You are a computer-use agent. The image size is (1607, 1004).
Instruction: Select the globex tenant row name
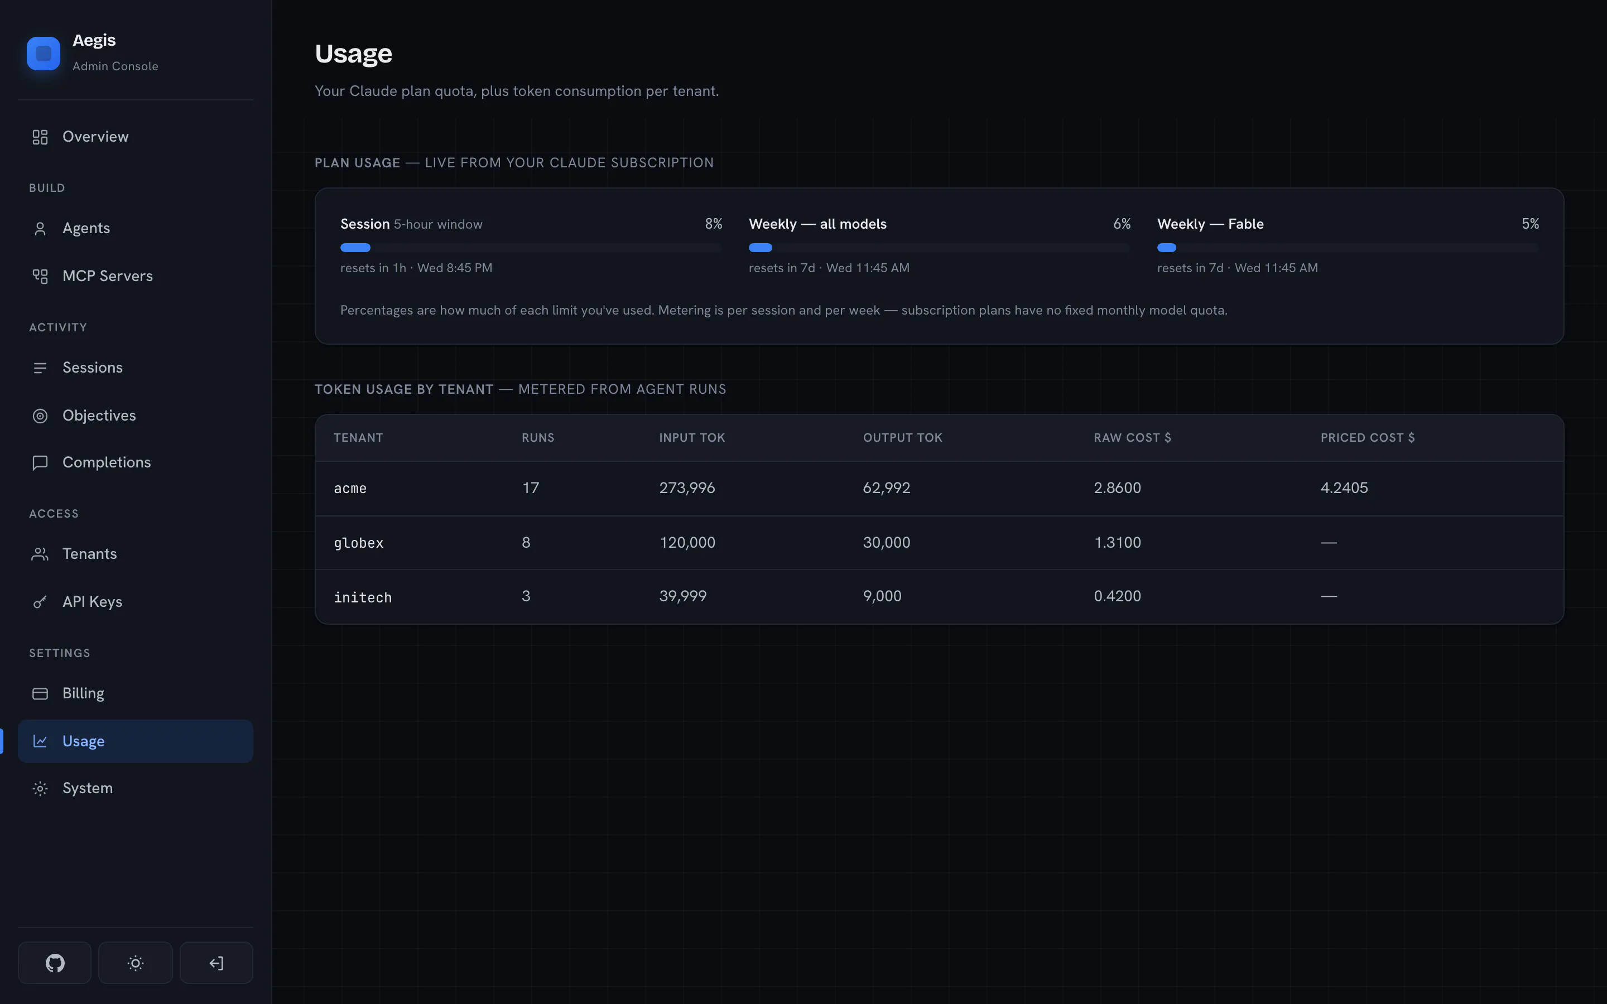click(x=359, y=543)
